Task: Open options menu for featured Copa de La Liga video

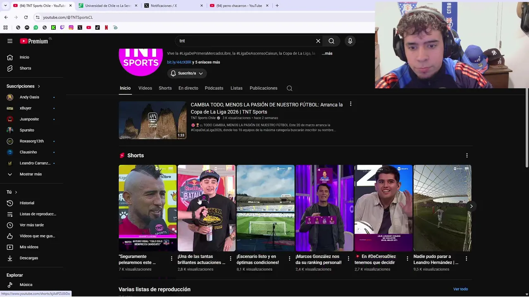Action: (350, 104)
